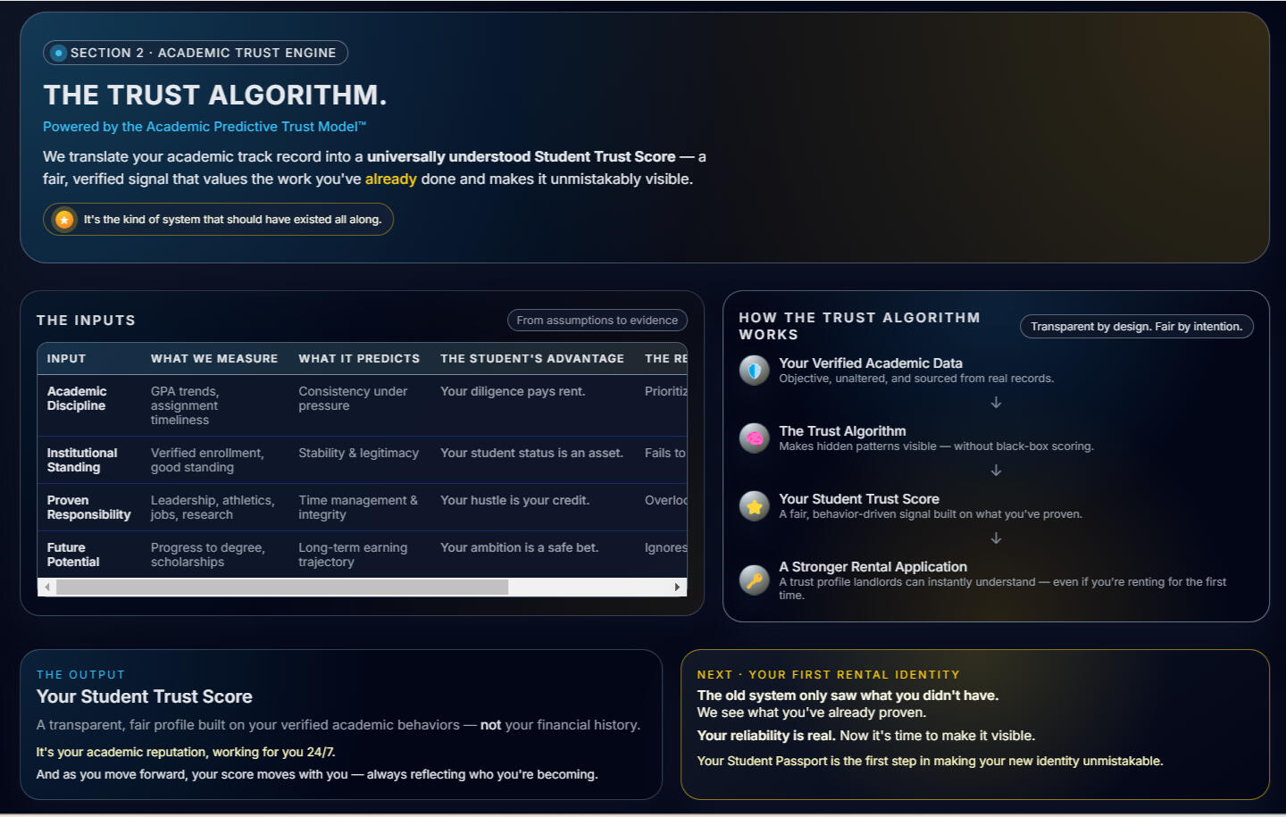Click the blue dot icon in the Section 2 badge
This screenshot has height=817, width=1286.
click(58, 53)
